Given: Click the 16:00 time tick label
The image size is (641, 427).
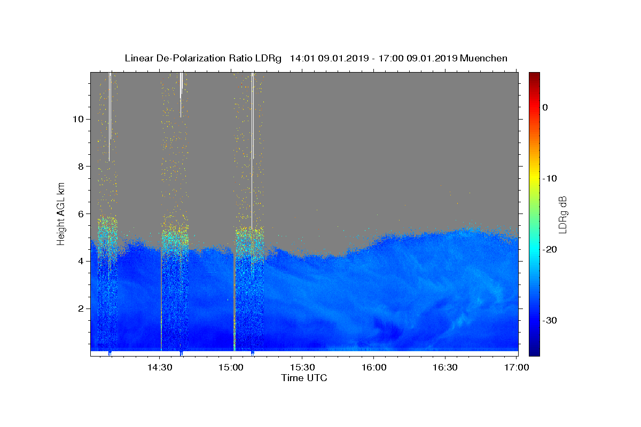Looking at the screenshot, I should [x=374, y=368].
